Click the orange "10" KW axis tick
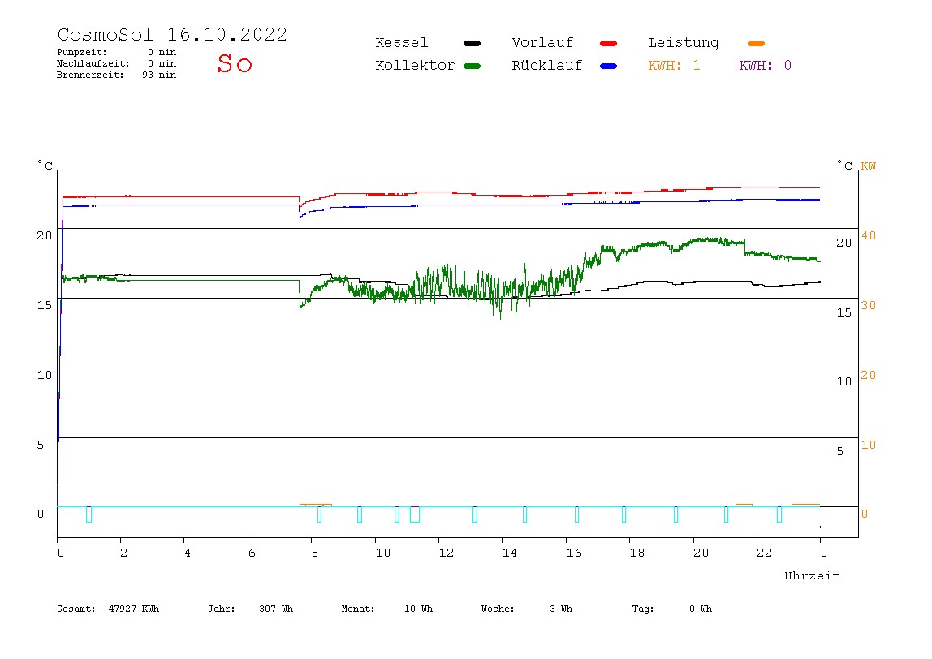This screenshot has height=659, width=932. coord(869,445)
